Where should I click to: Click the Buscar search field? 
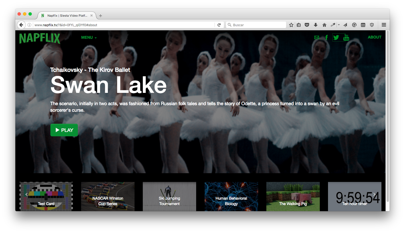(256, 25)
